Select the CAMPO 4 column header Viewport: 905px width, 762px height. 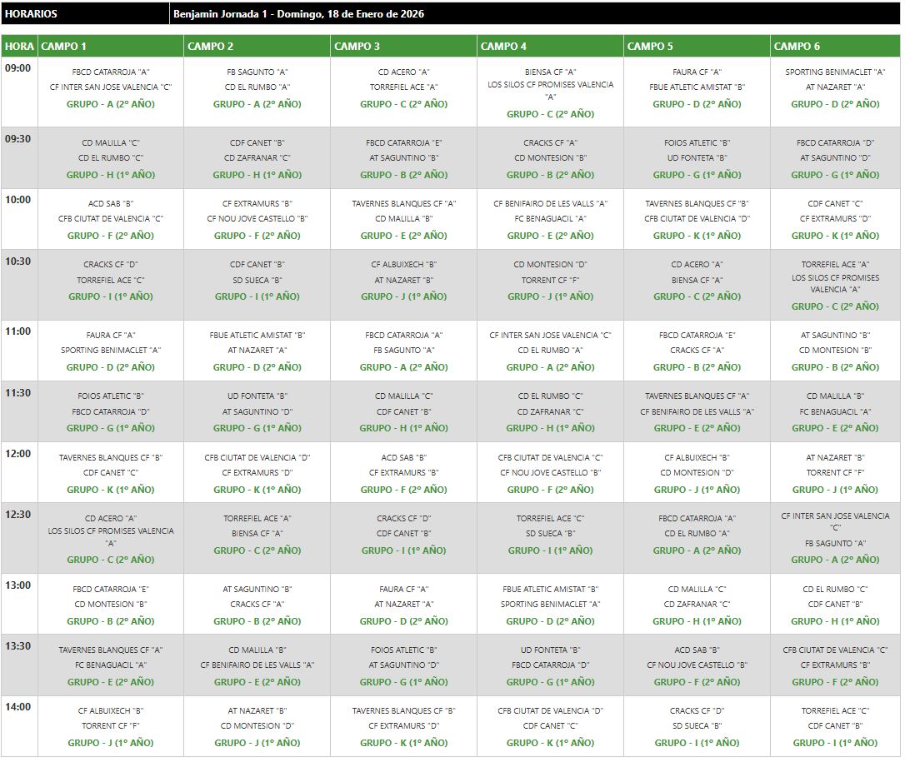coord(503,47)
